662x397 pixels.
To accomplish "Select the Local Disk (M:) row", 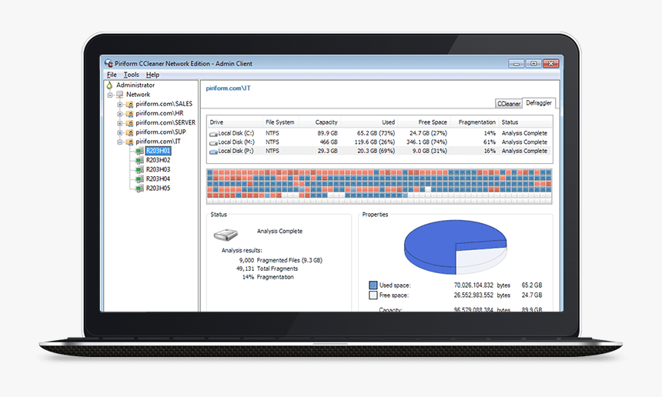I will tap(379, 142).
